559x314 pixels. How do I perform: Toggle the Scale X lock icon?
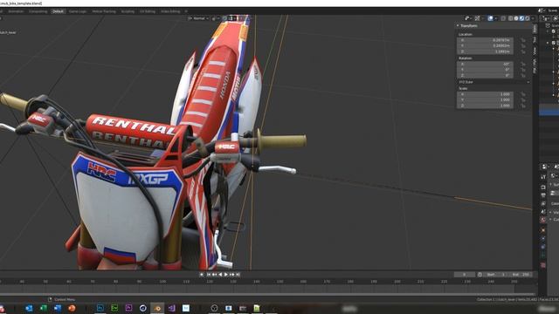click(523, 94)
